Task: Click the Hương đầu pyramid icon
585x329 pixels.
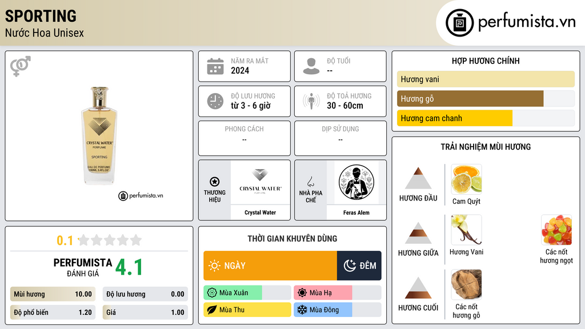Action: tap(418, 178)
